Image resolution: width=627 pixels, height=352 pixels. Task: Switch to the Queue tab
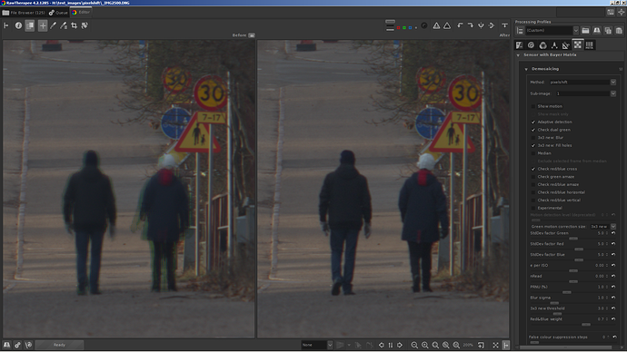[x=58, y=13]
